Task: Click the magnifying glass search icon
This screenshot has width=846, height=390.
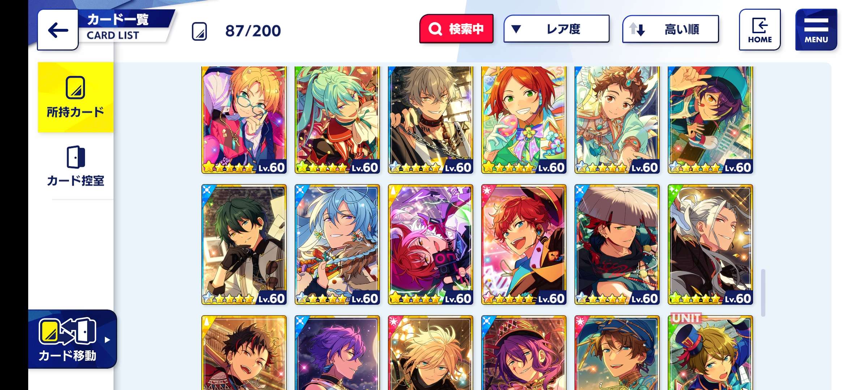Action: (435, 29)
